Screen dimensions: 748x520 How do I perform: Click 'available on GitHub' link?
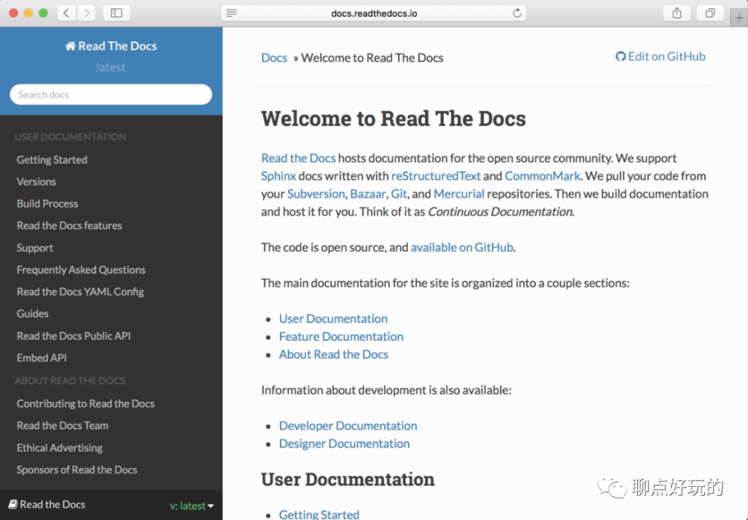click(x=462, y=247)
